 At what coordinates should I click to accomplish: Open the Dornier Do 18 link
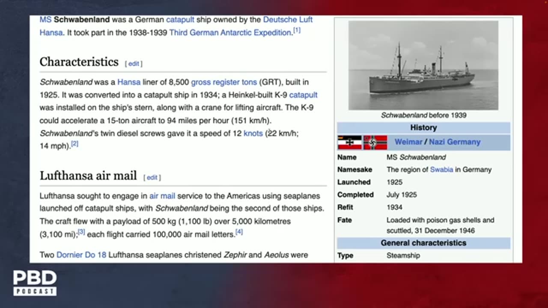(x=81, y=255)
